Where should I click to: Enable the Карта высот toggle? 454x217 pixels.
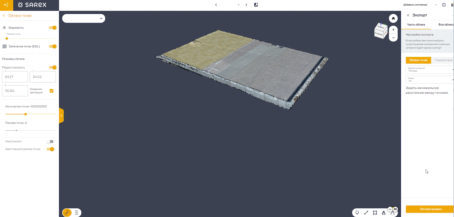click(50, 142)
